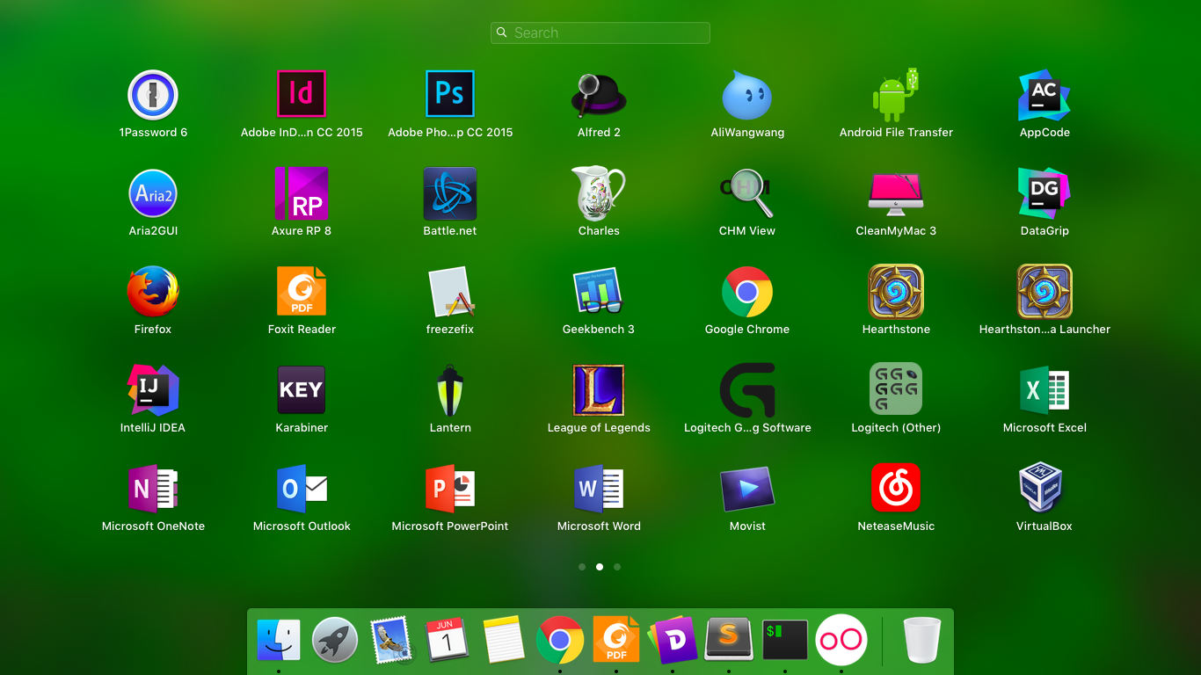Launch the Hearthstone game
This screenshot has width=1201, height=675.
pyautogui.click(x=896, y=292)
